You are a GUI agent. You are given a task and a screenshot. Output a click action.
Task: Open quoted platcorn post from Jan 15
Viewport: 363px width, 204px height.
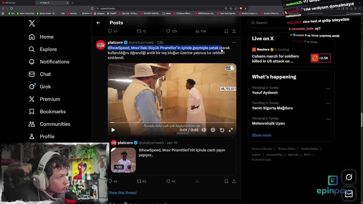[172, 156]
